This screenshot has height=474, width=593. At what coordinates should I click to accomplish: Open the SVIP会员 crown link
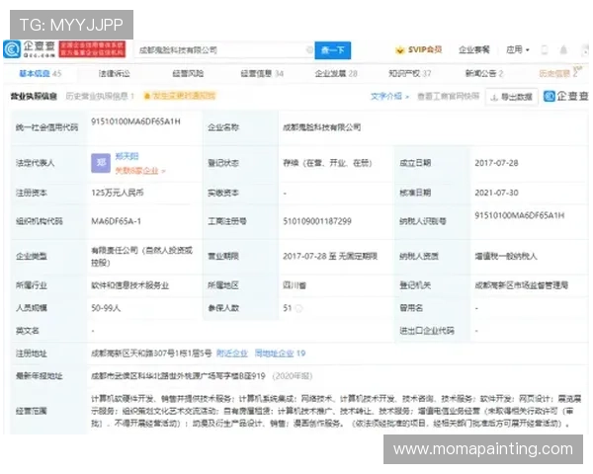click(419, 50)
